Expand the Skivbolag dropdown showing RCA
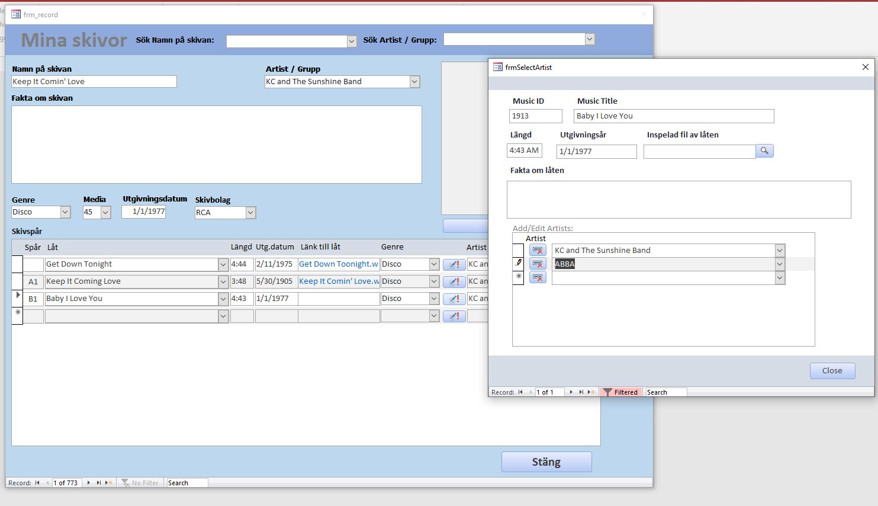This screenshot has width=878, height=506. [x=250, y=213]
